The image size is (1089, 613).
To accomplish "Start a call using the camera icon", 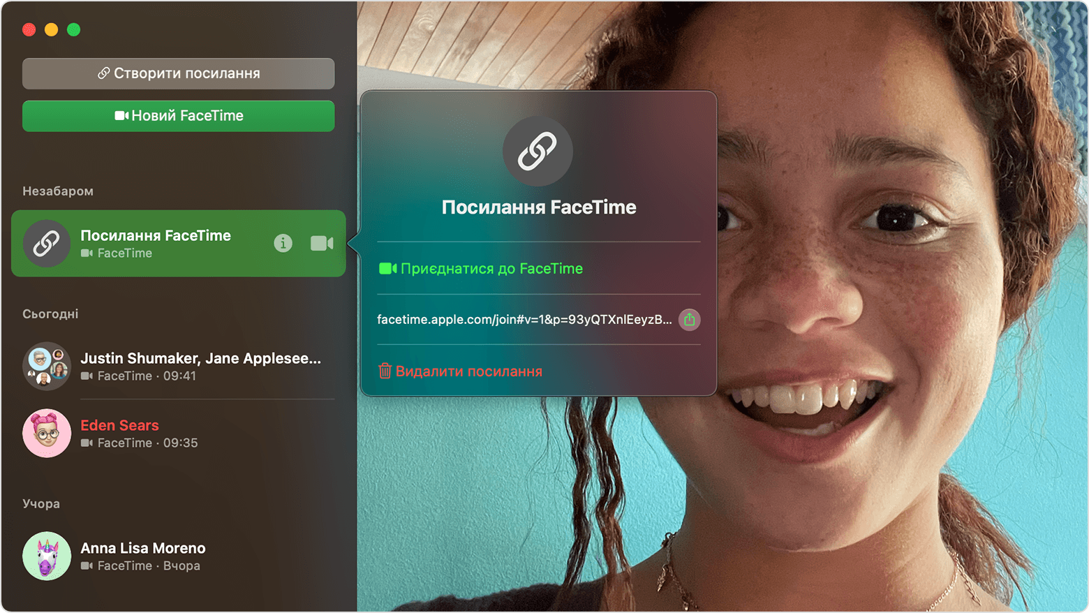I will coord(321,244).
